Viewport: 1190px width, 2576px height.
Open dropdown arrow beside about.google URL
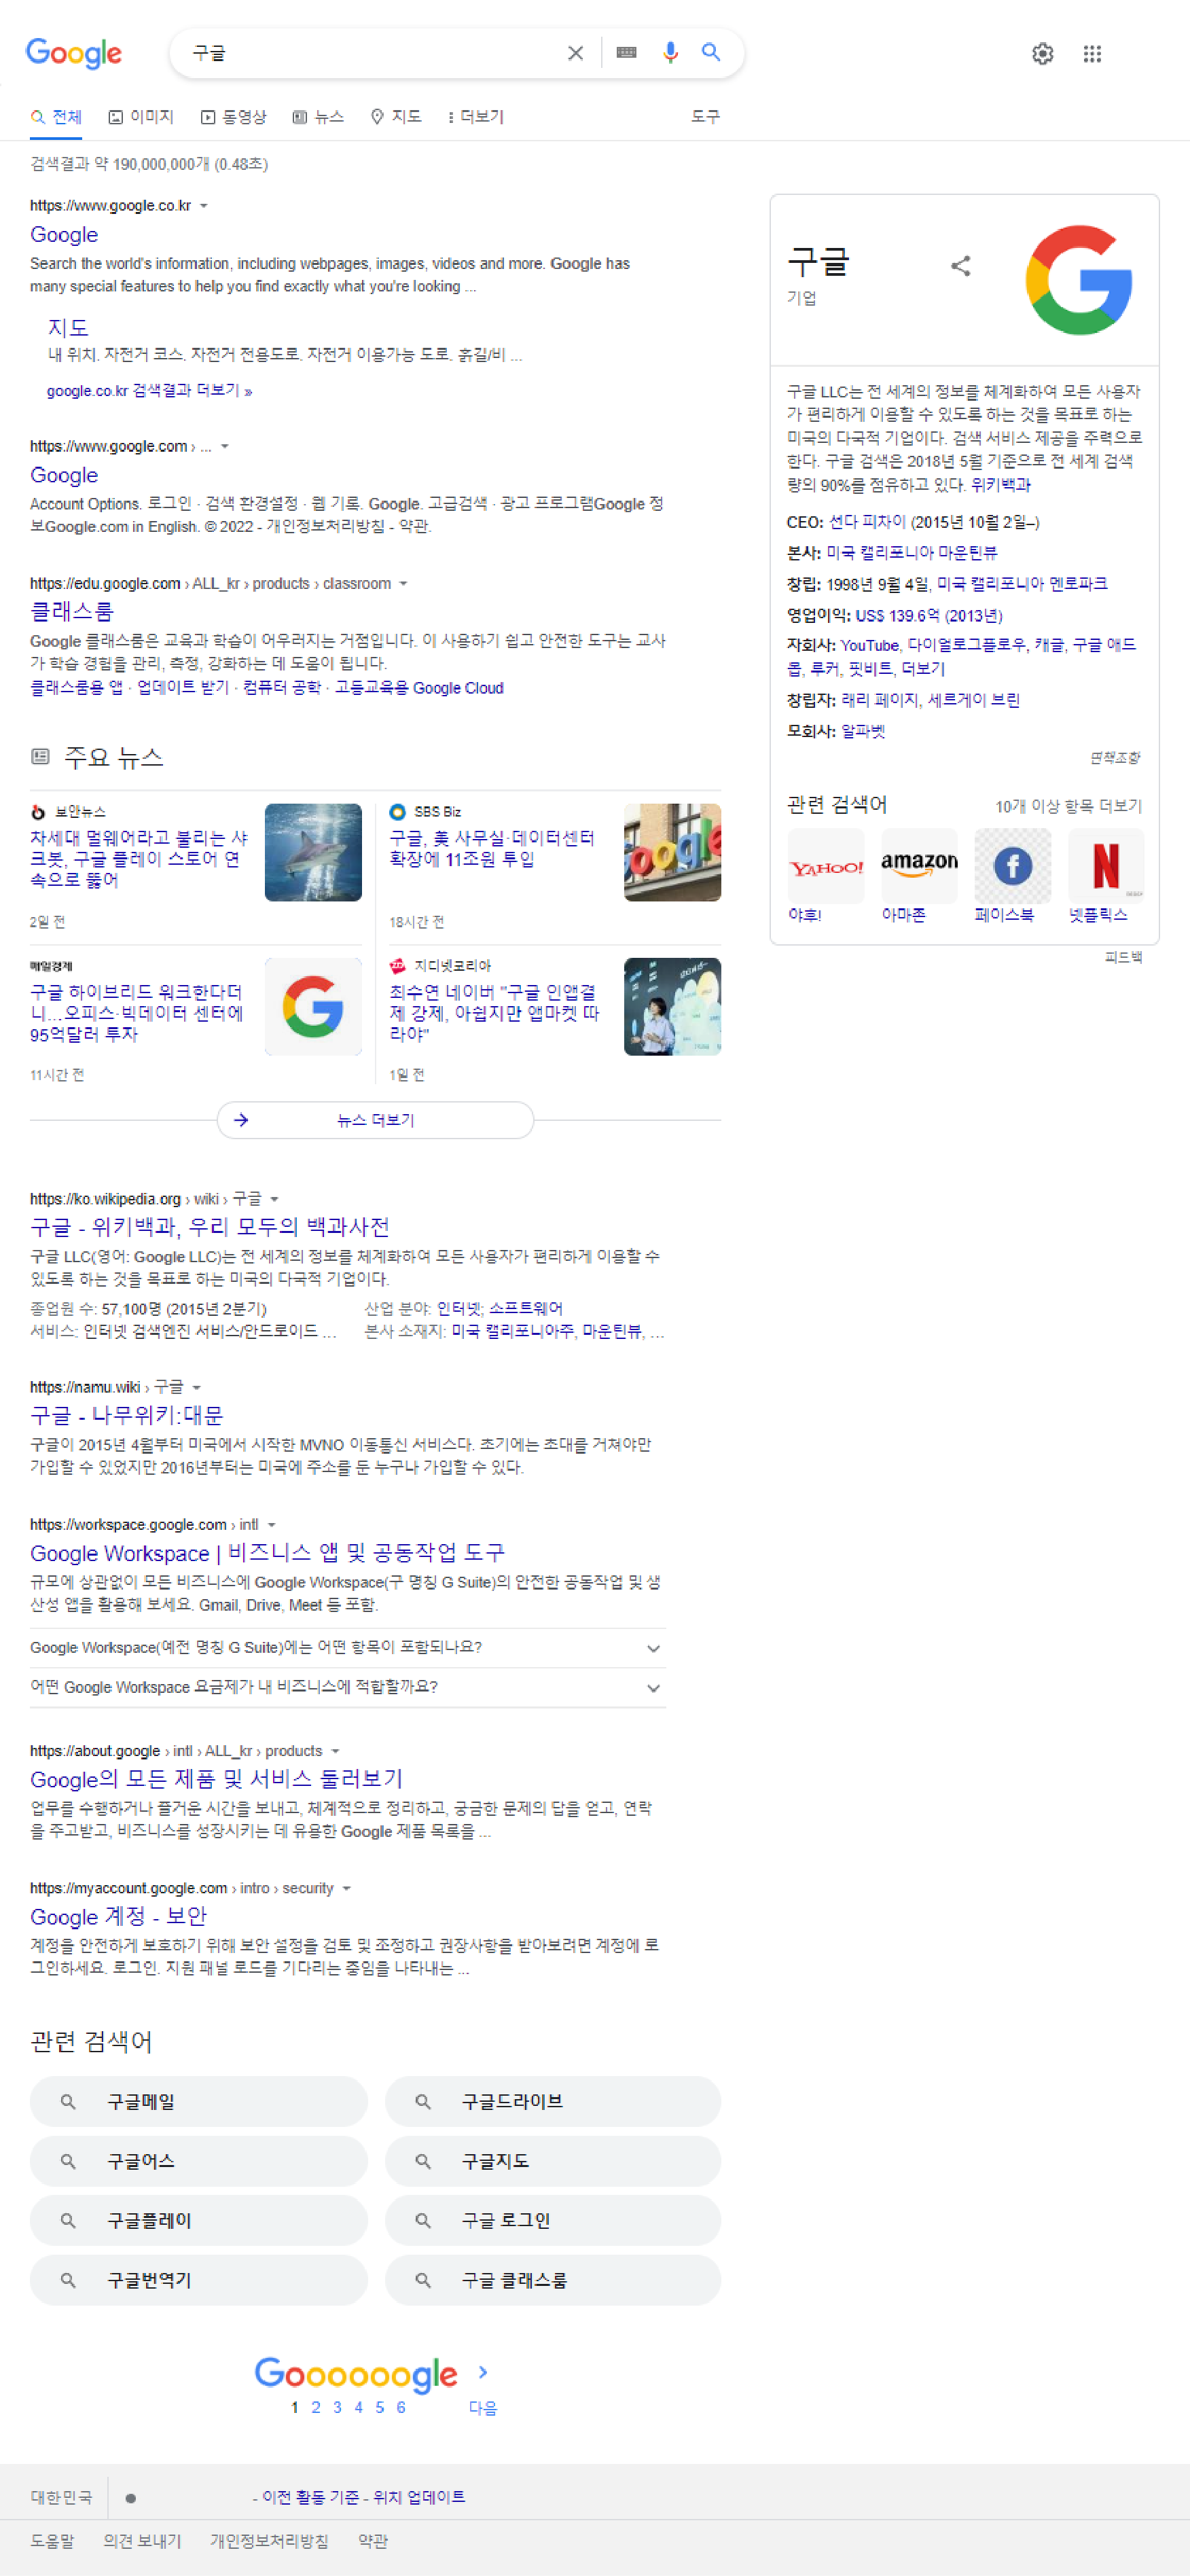click(x=335, y=1752)
